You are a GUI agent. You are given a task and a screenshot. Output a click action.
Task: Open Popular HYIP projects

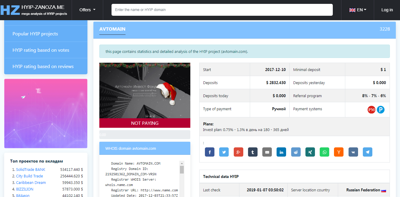coord(46,34)
